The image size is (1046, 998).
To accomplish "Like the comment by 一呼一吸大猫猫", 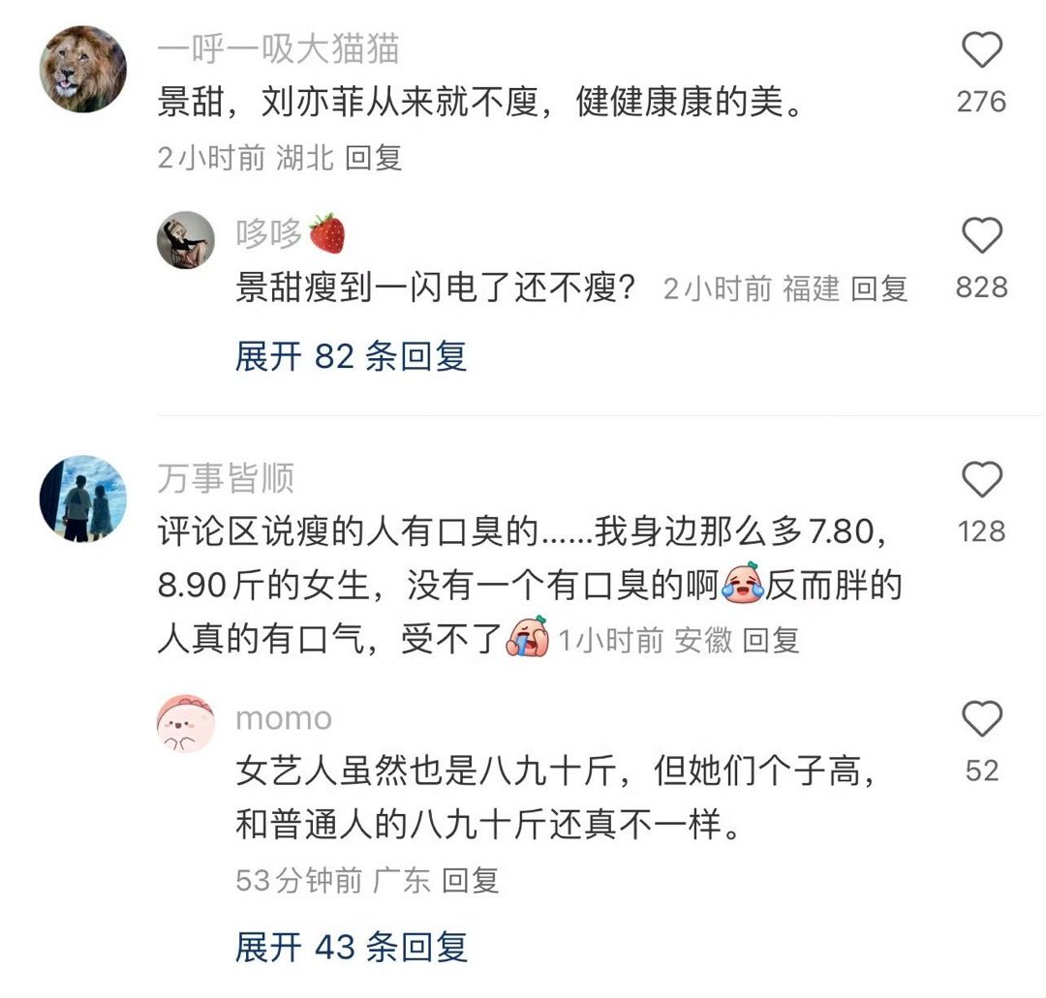I will click(981, 50).
